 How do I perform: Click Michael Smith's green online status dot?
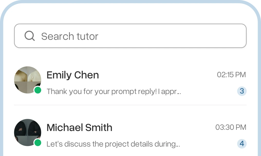38,143
